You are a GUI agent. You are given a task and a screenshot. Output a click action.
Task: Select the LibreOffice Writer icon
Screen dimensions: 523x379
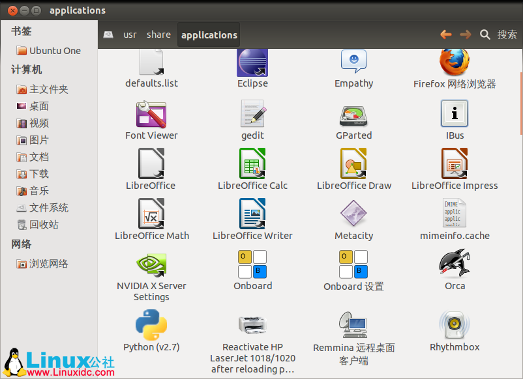(x=252, y=214)
